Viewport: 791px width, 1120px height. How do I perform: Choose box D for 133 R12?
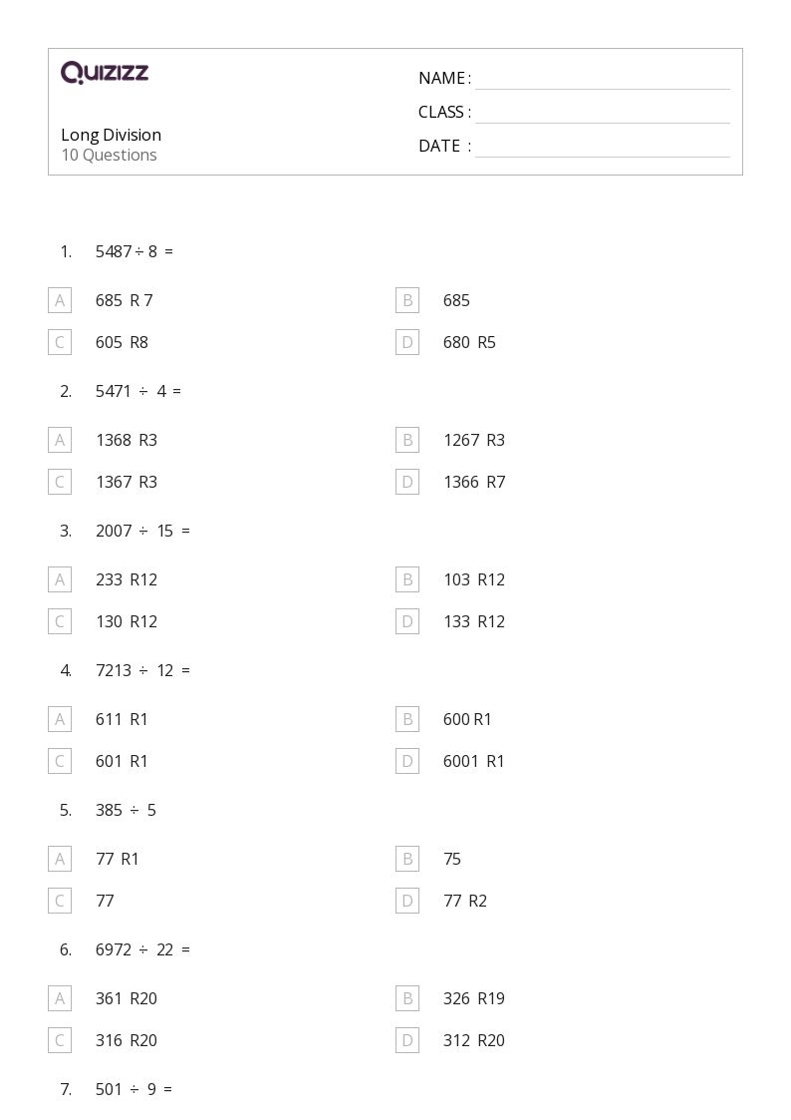point(407,621)
